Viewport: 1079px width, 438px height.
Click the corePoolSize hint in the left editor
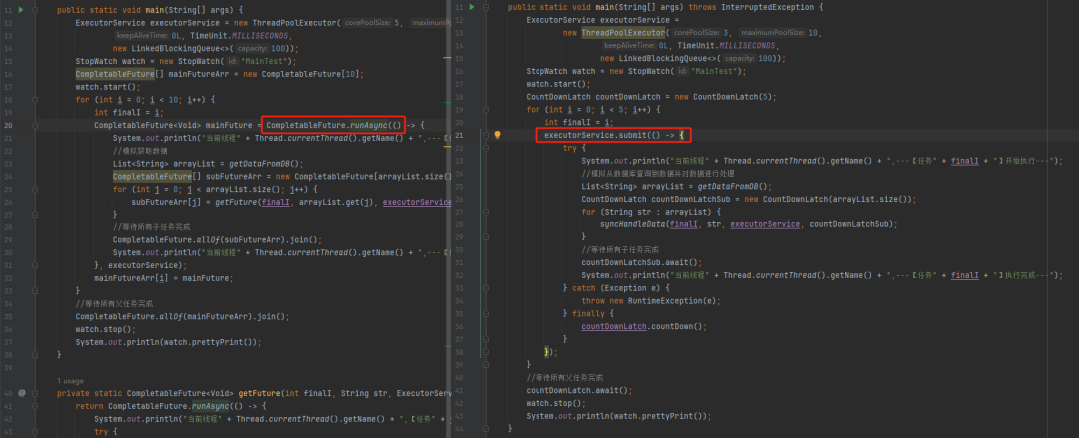coord(367,23)
